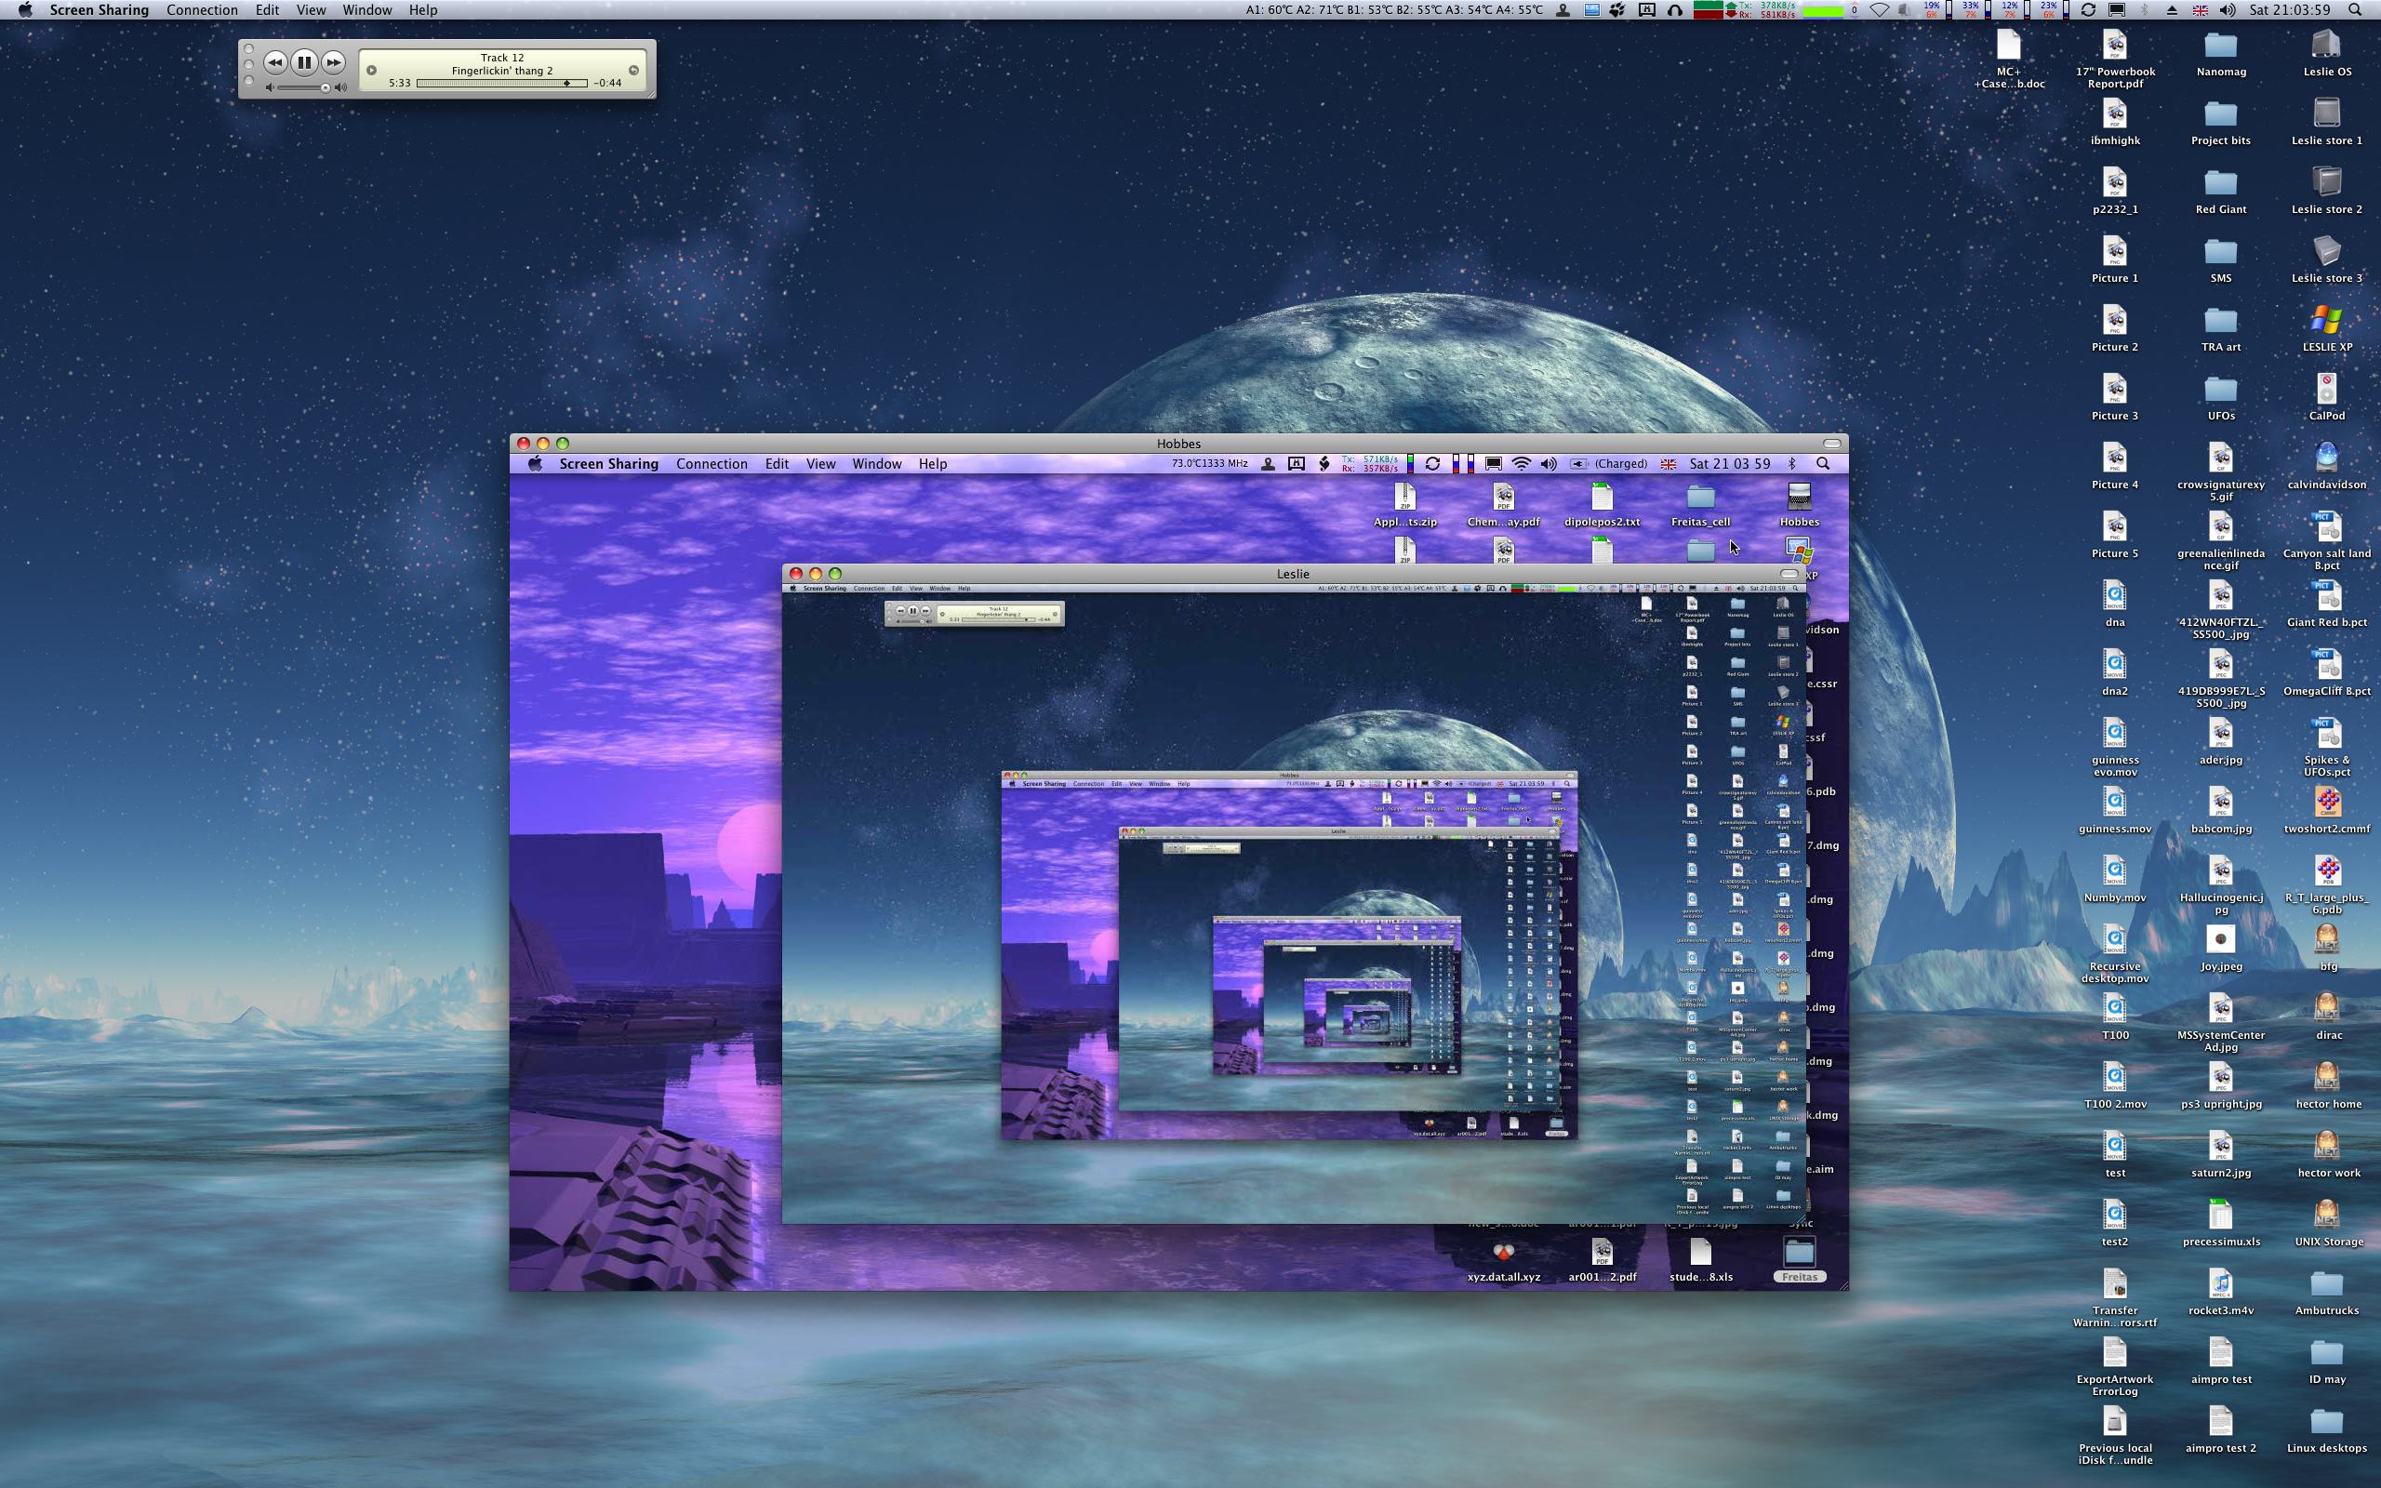Open the Connection menu in top menu bar
The image size is (2381, 1488).
tap(202, 10)
